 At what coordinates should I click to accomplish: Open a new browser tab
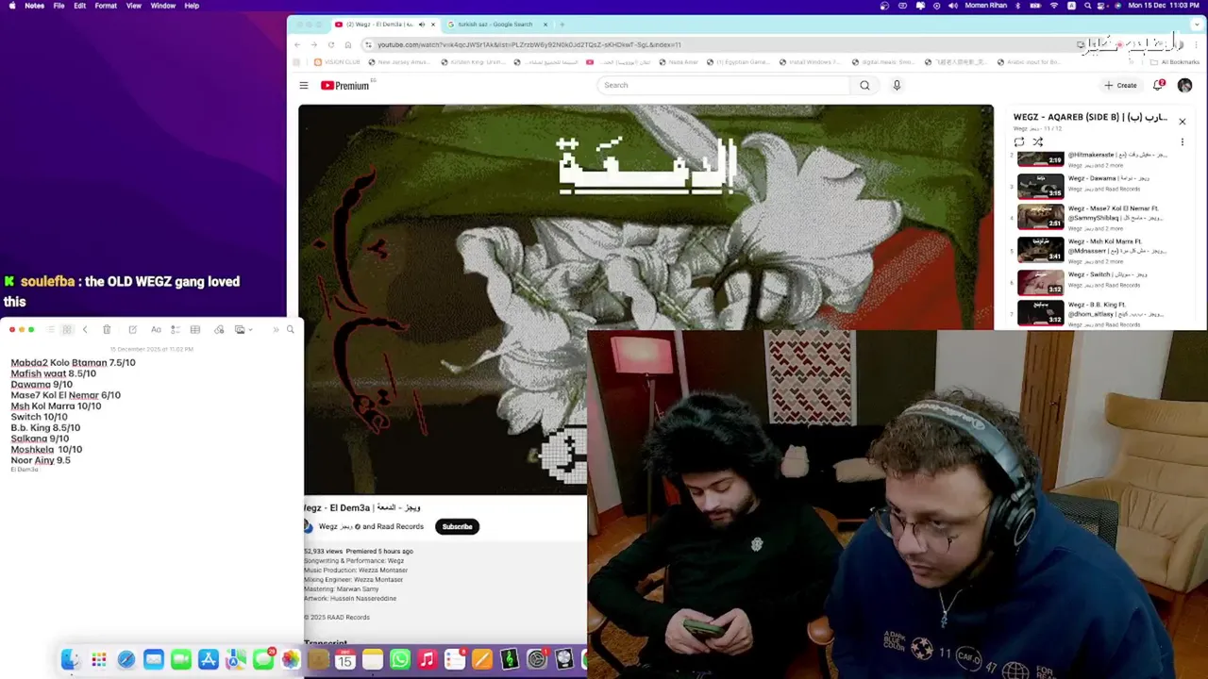pyautogui.click(x=562, y=25)
